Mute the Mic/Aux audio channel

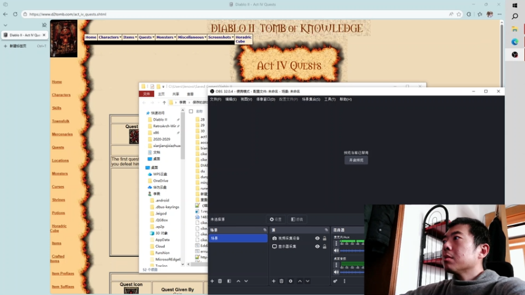coord(336,250)
